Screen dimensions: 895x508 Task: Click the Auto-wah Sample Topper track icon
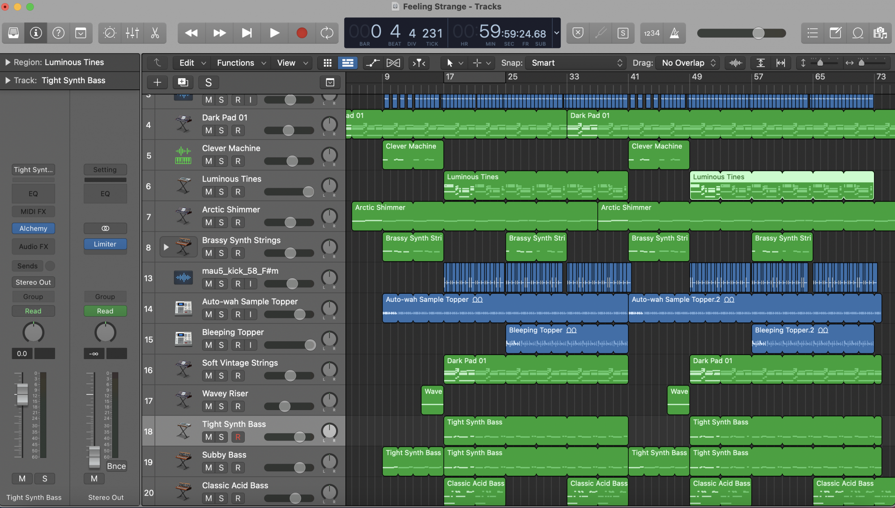pos(183,308)
